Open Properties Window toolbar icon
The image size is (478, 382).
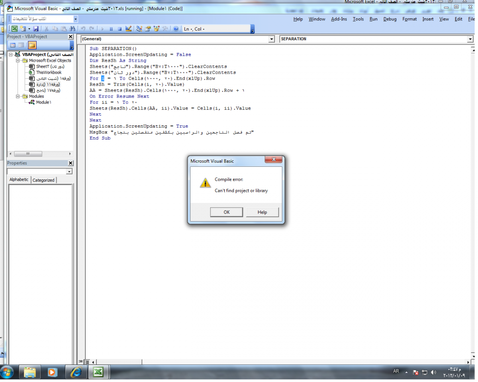(x=148, y=29)
